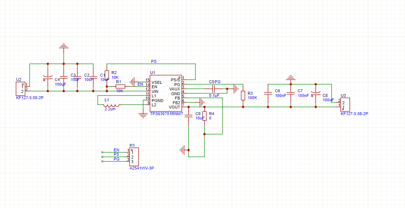The width and height of the screenshot is (405, 208).
Task: Click the ground symbol above C3
Action: point(64,46)
